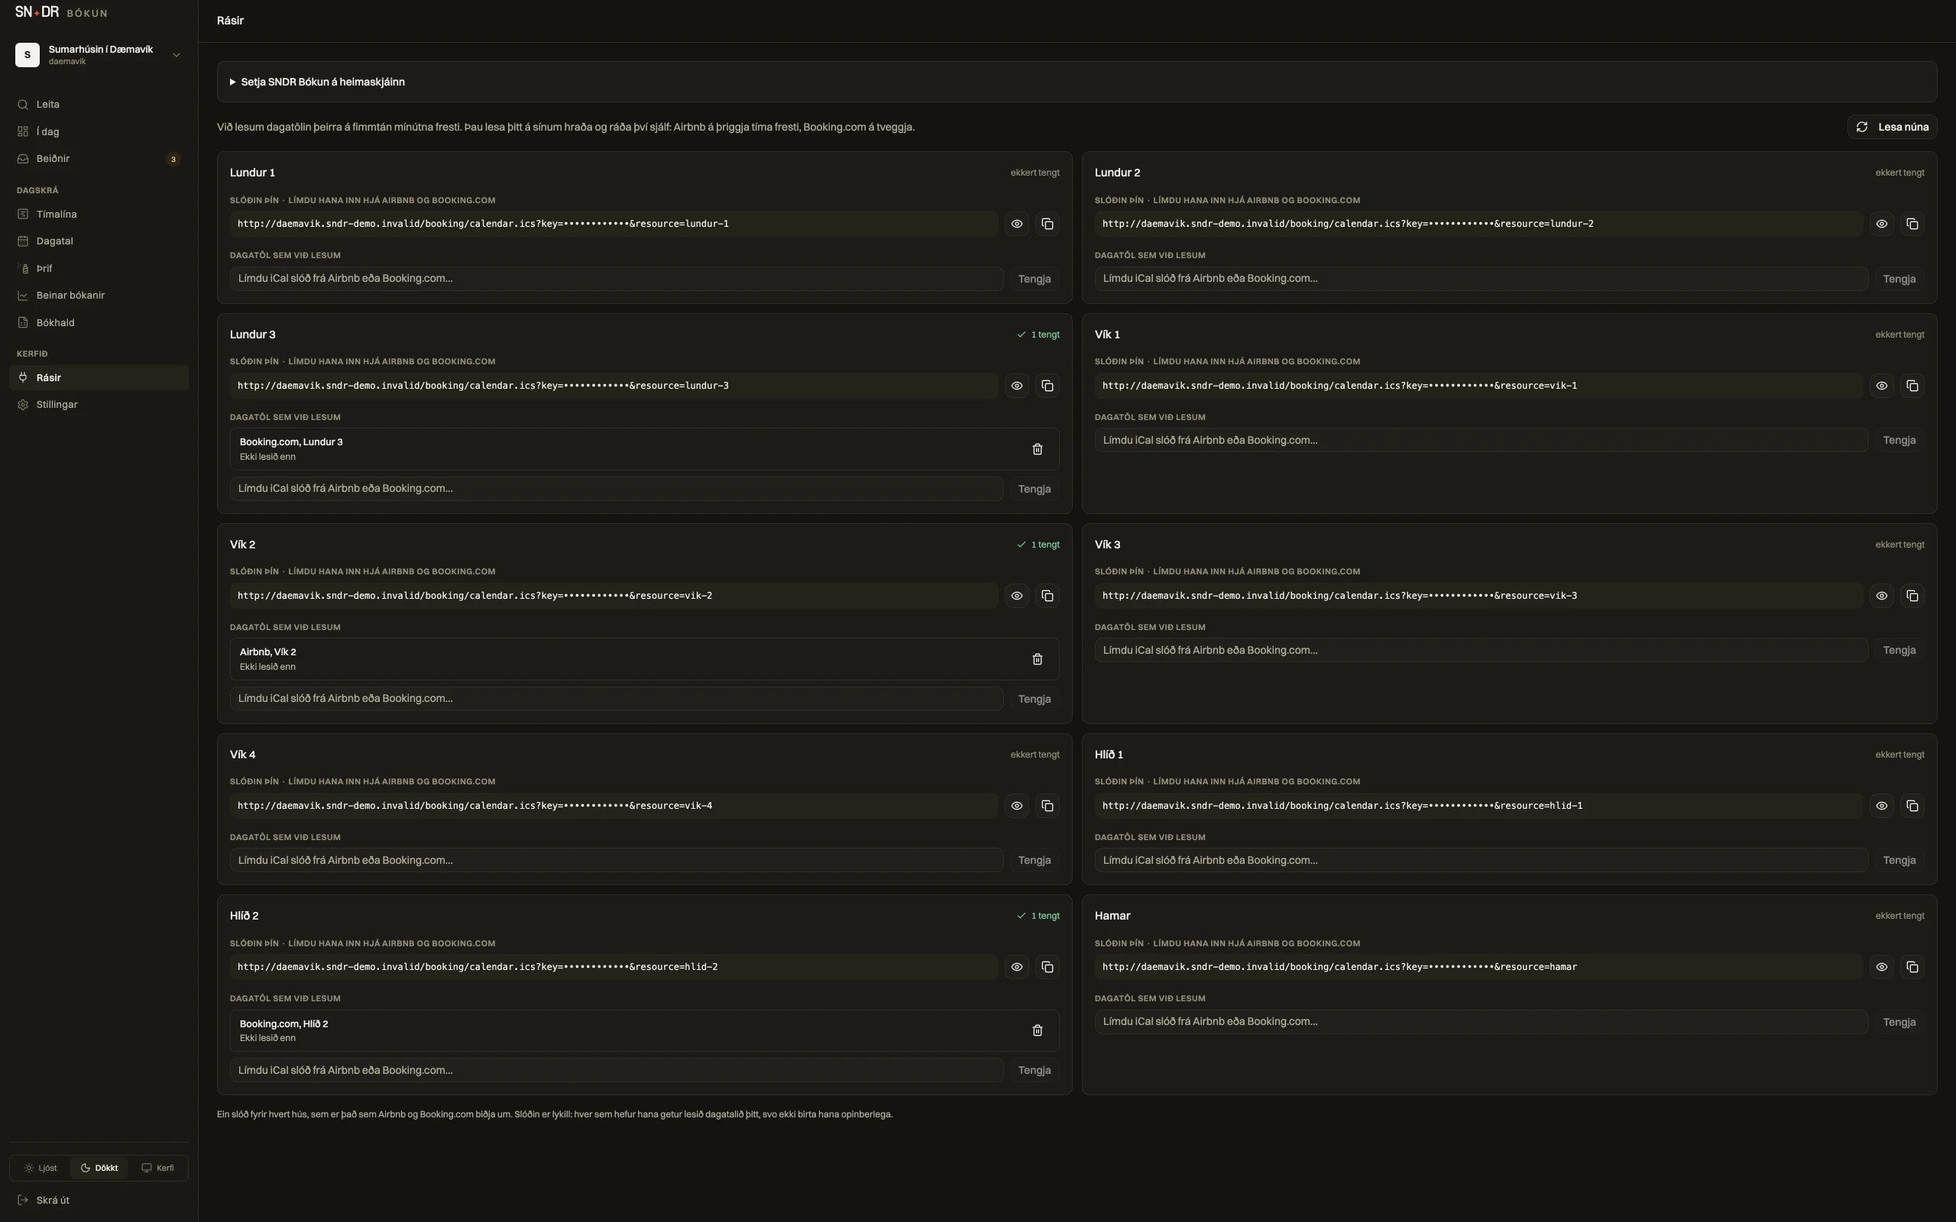Open the Sumarhúsin í Dæmavík account dropdown
Image resolution: width=1956 pixels, height=1222 pixels.
tap(99, 55)
